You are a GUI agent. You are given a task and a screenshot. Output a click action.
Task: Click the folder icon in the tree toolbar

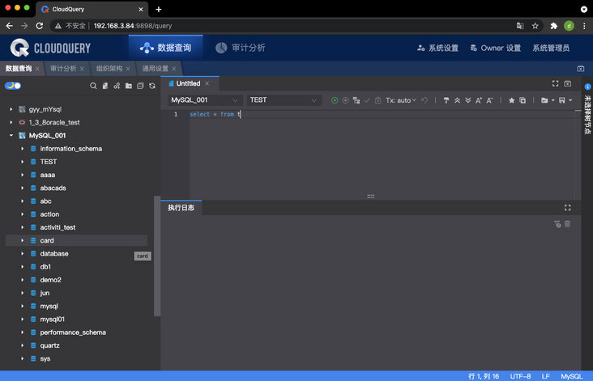click(x=129, y=86)
